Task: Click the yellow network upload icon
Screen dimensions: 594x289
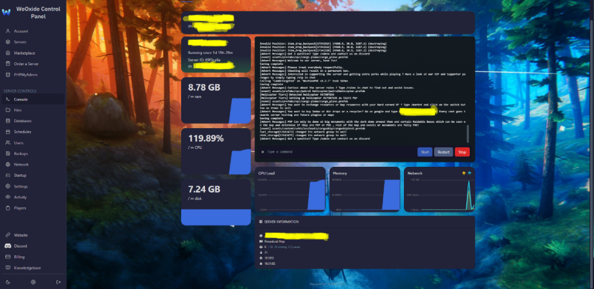Action: (463, 173)
